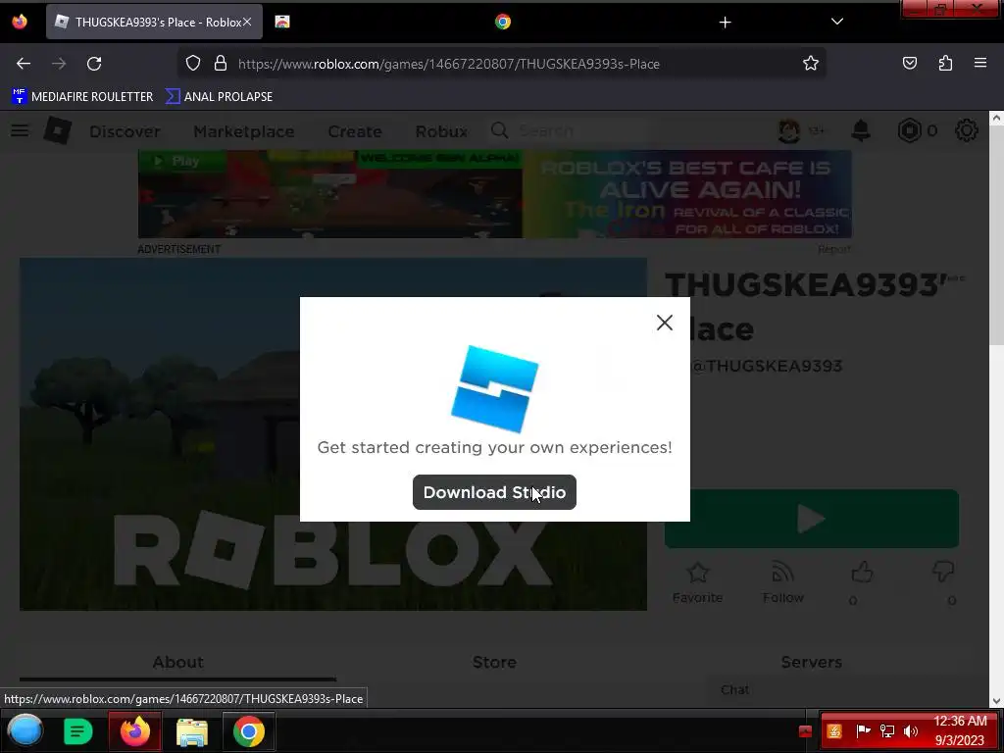
Task: Follow the experience
Action: click(782, 582)
